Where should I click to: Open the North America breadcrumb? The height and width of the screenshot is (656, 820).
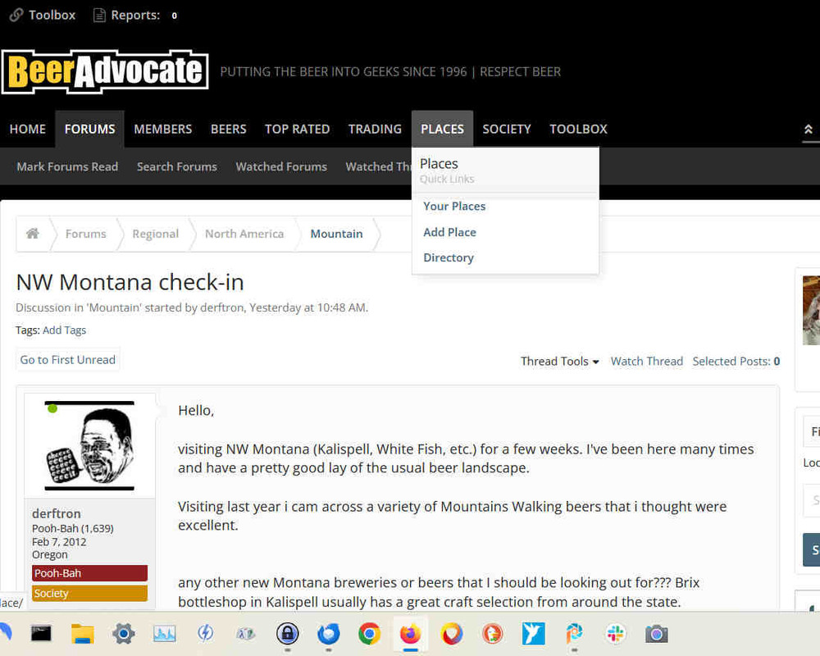point(244,234)
